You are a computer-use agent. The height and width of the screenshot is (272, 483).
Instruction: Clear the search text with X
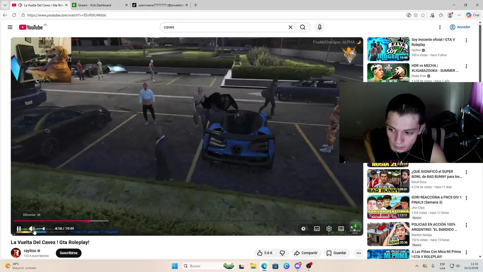click(291, 27)
